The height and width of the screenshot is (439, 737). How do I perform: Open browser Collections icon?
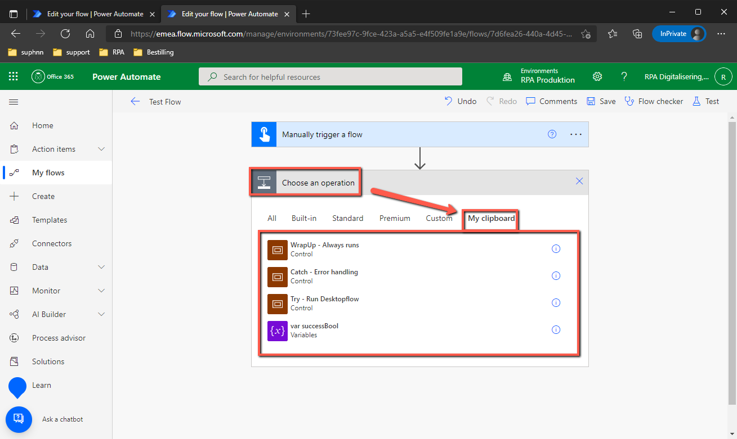[637, 34]
